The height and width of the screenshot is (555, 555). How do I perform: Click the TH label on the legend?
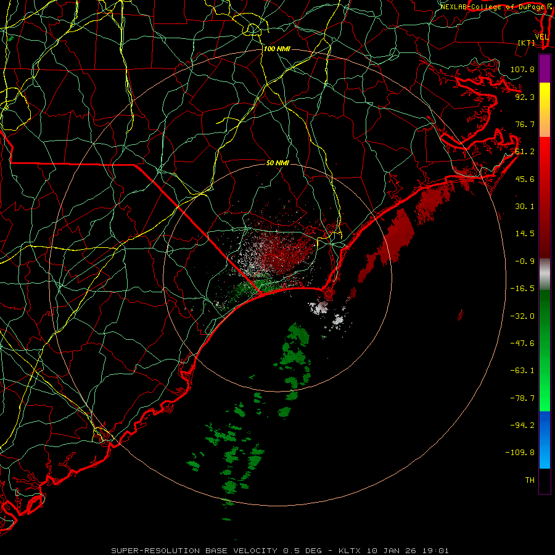click(530, 480)
